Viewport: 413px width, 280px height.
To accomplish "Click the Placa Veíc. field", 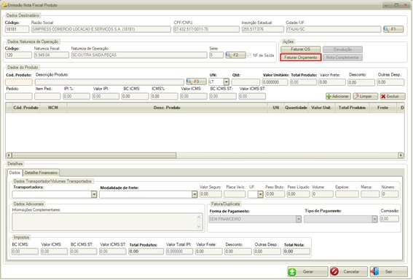I will click(x=235, y=194).
